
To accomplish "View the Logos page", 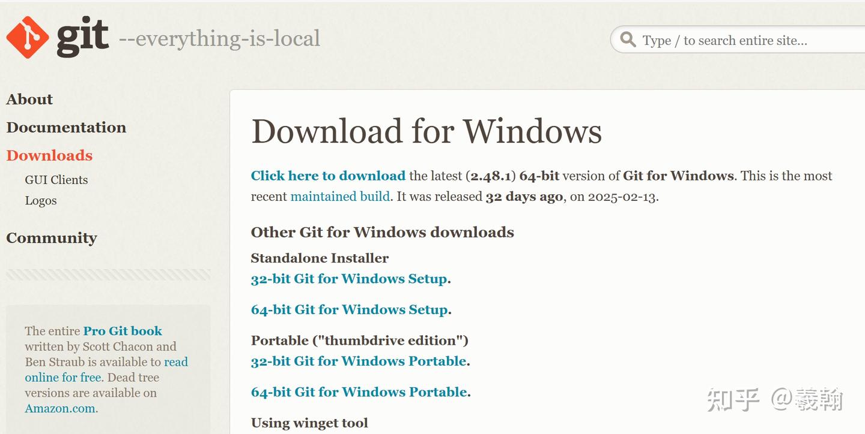I will 41,201.
